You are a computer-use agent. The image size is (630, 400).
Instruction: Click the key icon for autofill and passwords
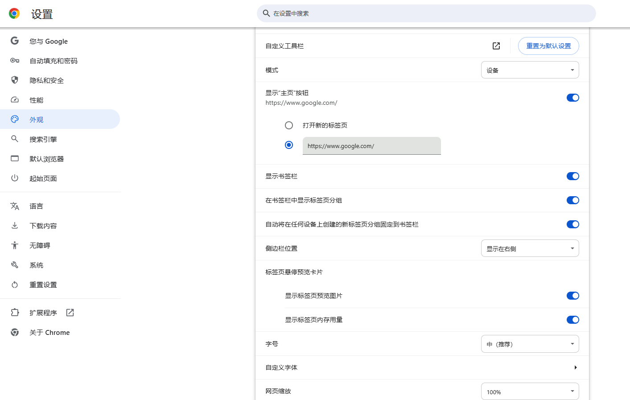[x=15, y=61]
